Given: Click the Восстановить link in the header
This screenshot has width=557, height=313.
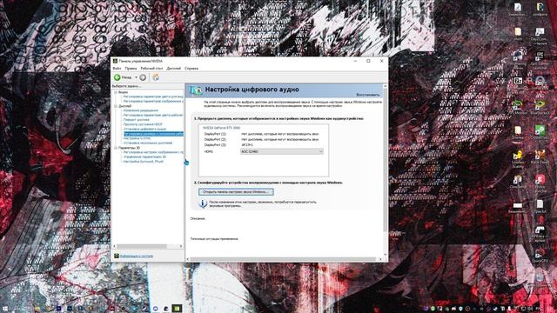Looking at the screenshot, I should [x=368, y=95].
